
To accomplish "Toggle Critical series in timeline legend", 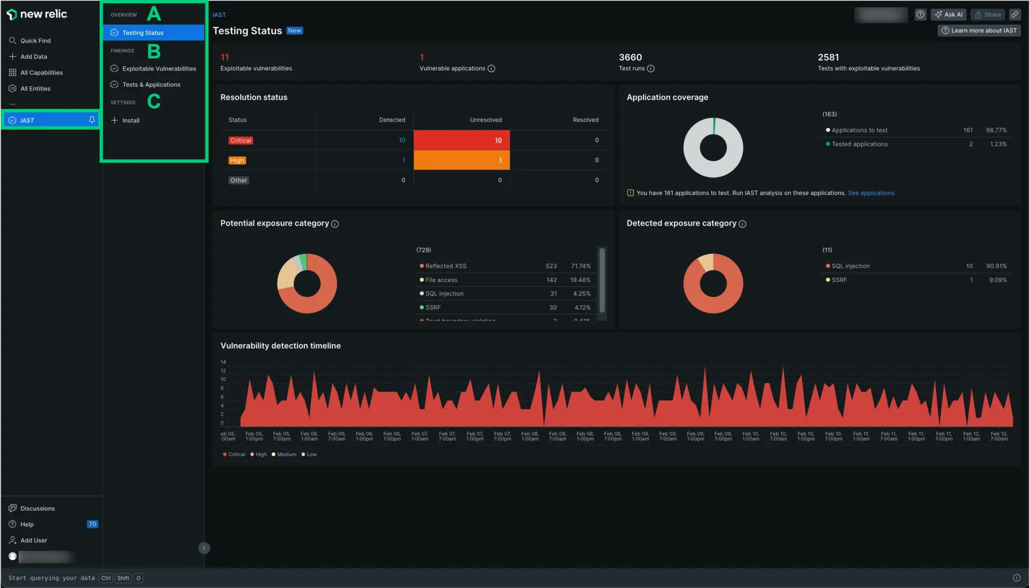I will point(234,455).
